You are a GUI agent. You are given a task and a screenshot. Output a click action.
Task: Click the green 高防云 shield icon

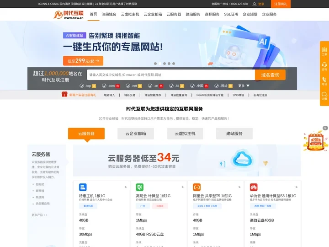click(140, 187)
